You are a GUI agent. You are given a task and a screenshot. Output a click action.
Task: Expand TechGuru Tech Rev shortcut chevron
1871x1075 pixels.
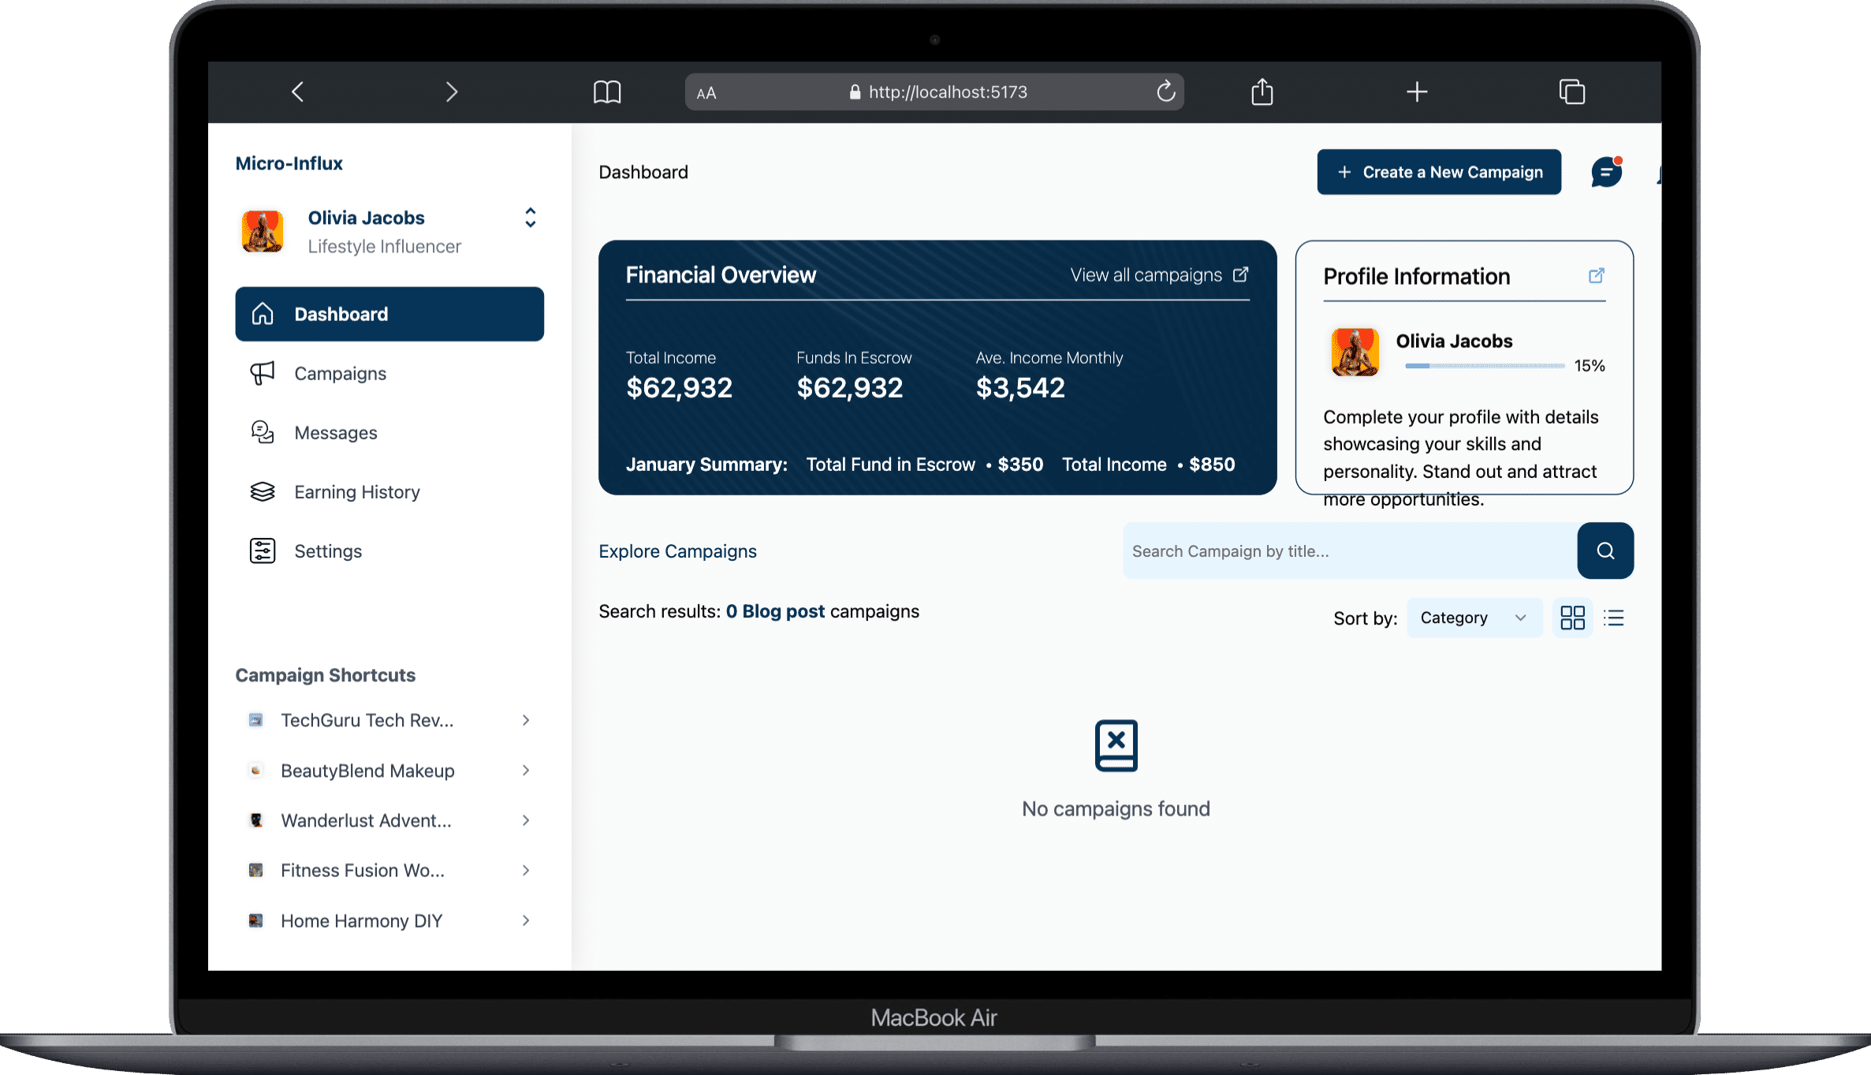pos(526,720)
